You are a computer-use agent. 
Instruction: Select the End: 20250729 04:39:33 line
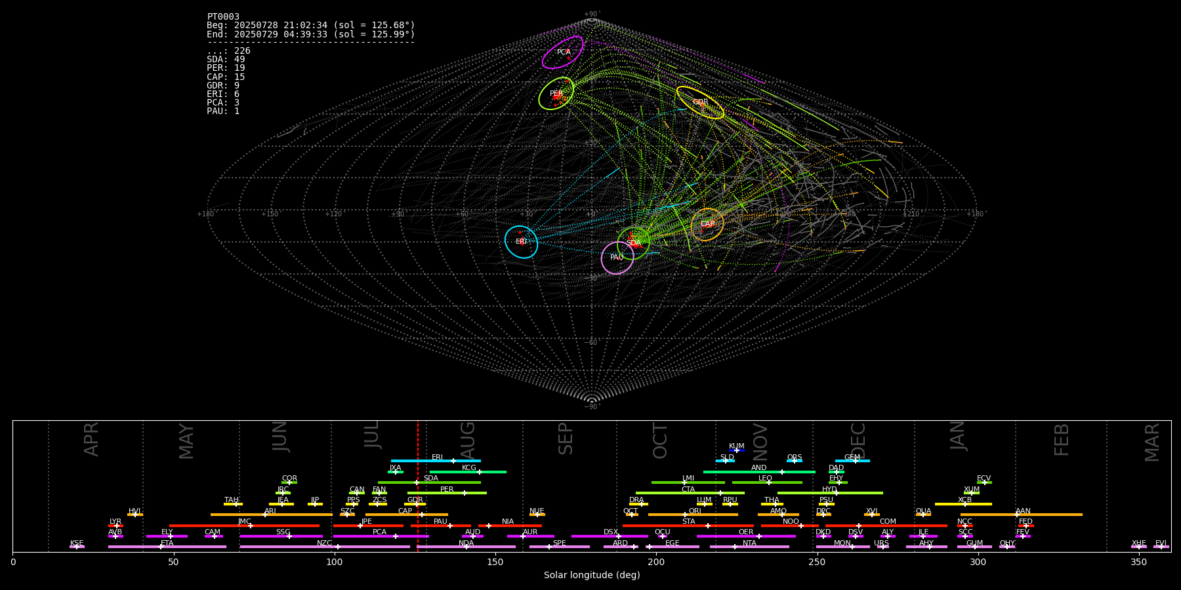click(311, 34)
